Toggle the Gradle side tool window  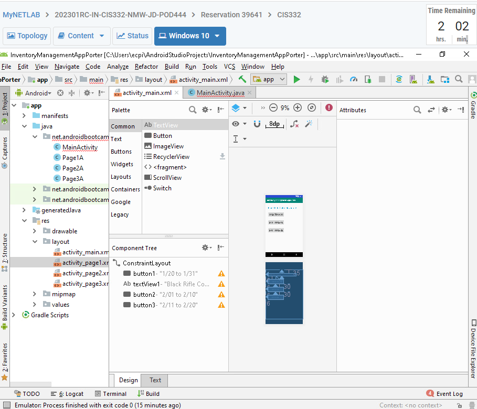point(473,105)
